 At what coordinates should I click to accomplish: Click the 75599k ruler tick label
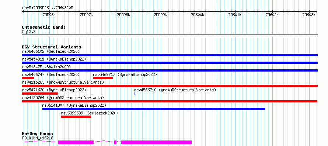point(160,15)
